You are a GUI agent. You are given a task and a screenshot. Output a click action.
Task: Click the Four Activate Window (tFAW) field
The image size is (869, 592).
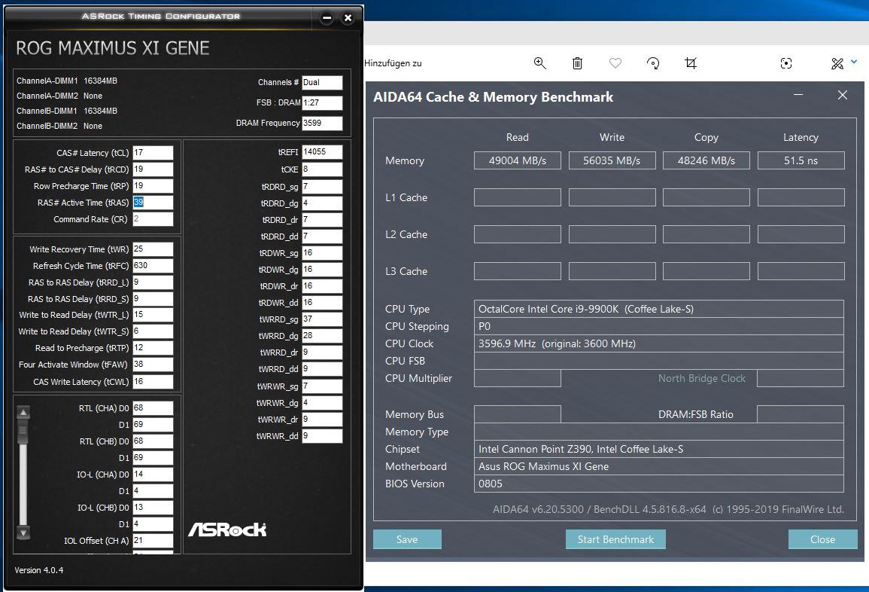pos(153,365)
